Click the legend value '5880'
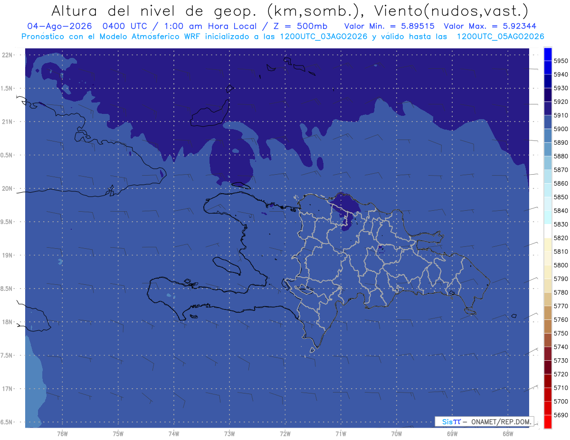This screenshot has width=570, height=440. [x=560, y=156]
